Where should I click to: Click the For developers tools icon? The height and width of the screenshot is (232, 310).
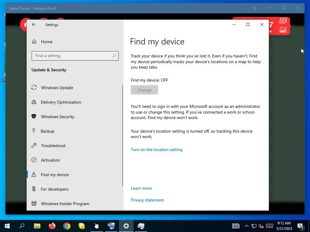[x=34, y=189]
